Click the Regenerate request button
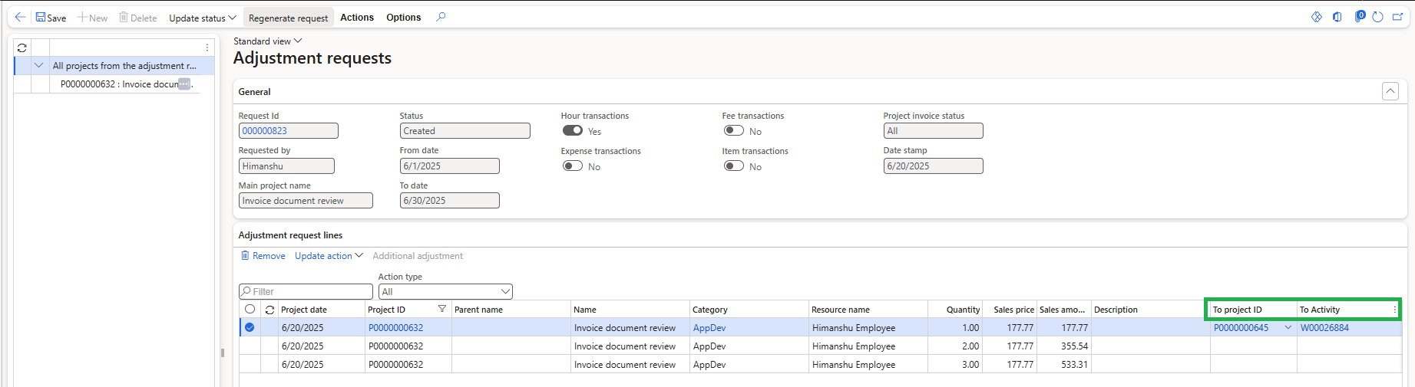 (x=288, y=18)
